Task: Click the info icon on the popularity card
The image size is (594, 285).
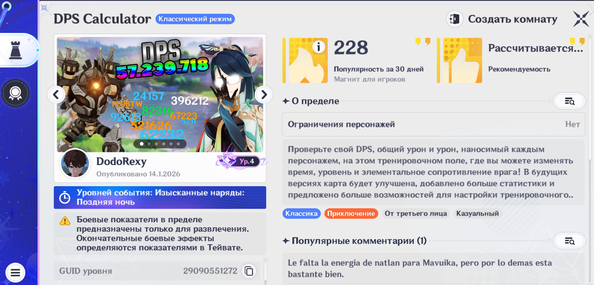Action: pyautogui.click(x=319, y=47)
